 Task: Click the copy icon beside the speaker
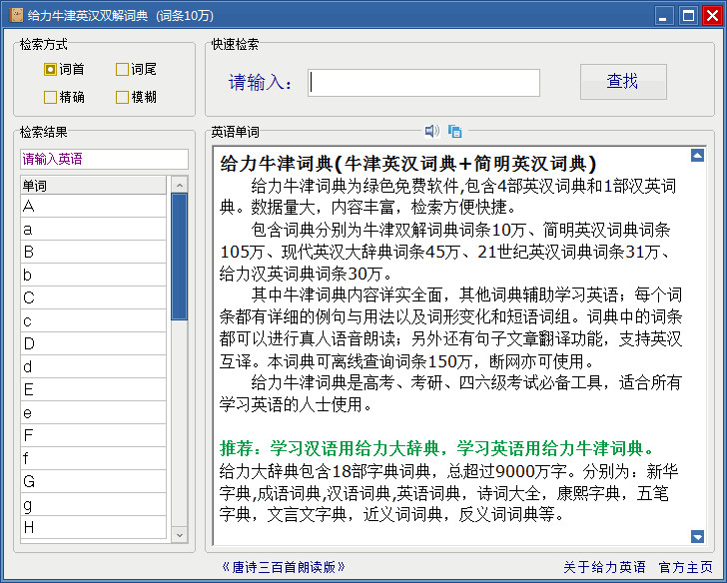(x=454, y=131)
